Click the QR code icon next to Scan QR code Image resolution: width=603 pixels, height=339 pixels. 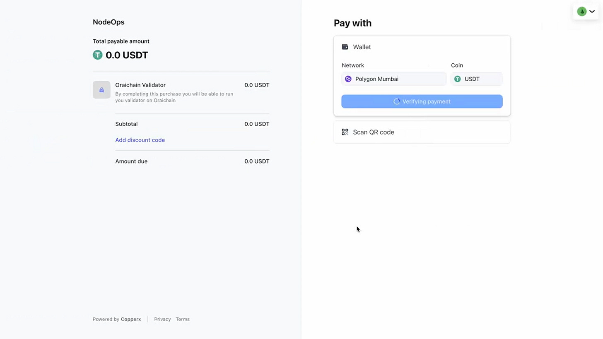(x=345, y=132)
